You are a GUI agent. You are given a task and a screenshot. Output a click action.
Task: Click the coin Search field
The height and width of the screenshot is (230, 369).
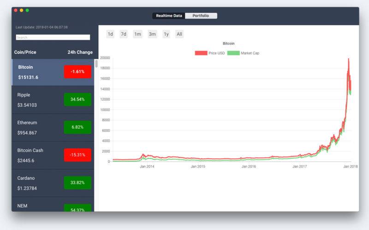[x=53, y=37]
